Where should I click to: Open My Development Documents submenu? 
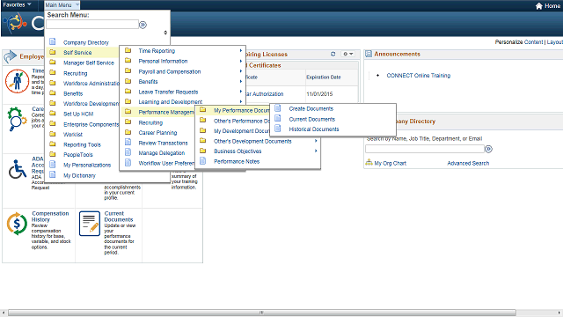[x=241, y=131]
